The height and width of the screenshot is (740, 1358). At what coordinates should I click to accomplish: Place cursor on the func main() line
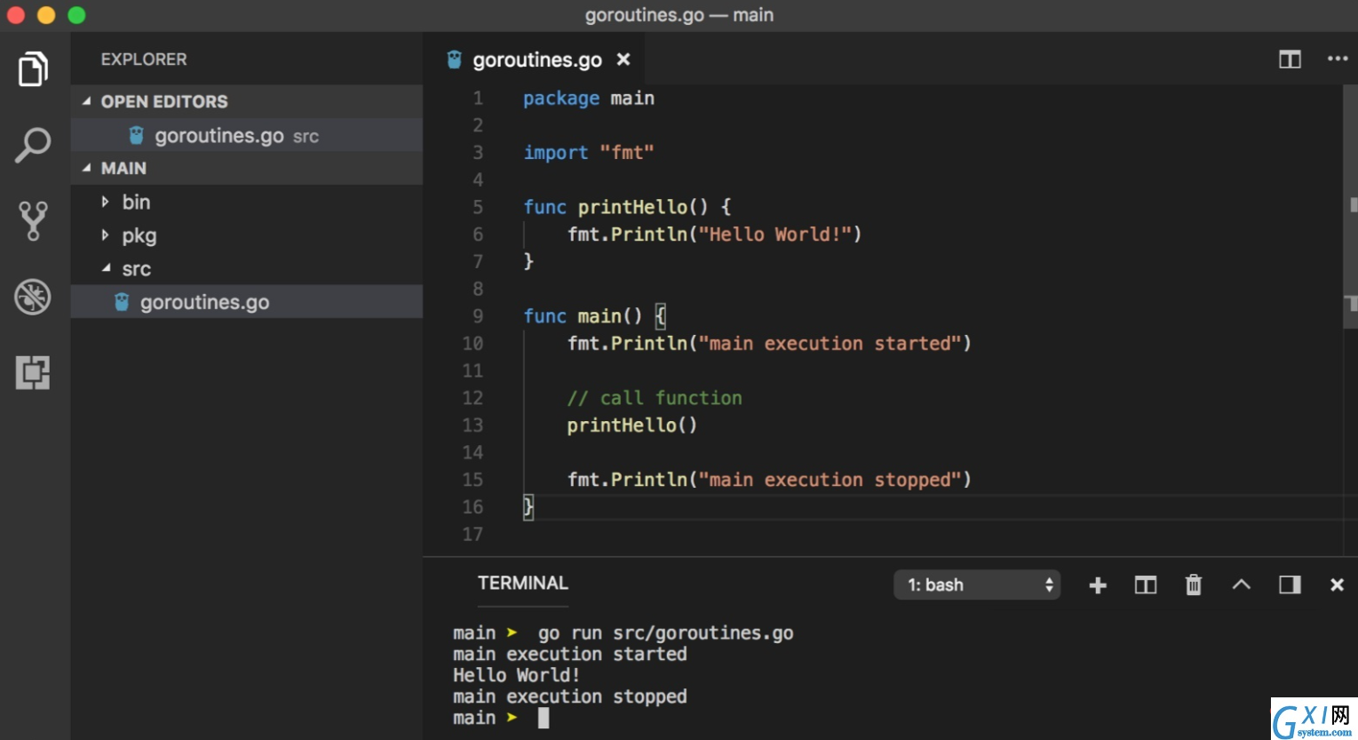pyautogui.click(x=594, y=316)
